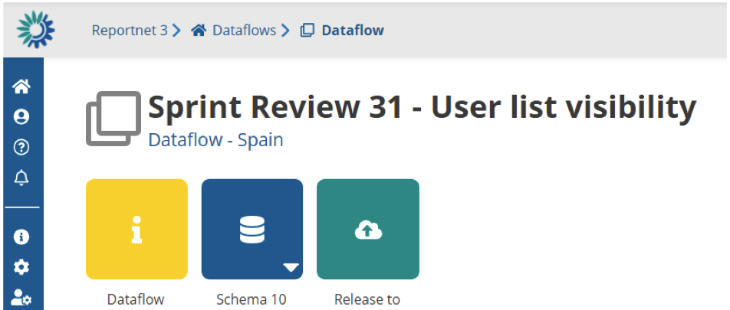This screenshot has height=310, width=730.
Task: Click the sidebar info circle icon
Action: click(x=21, y=237)
